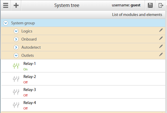Edit Autodetect module with pencil icon
Image resolution: width=167 pixels, height=113 pixels.
click(161, 46)
